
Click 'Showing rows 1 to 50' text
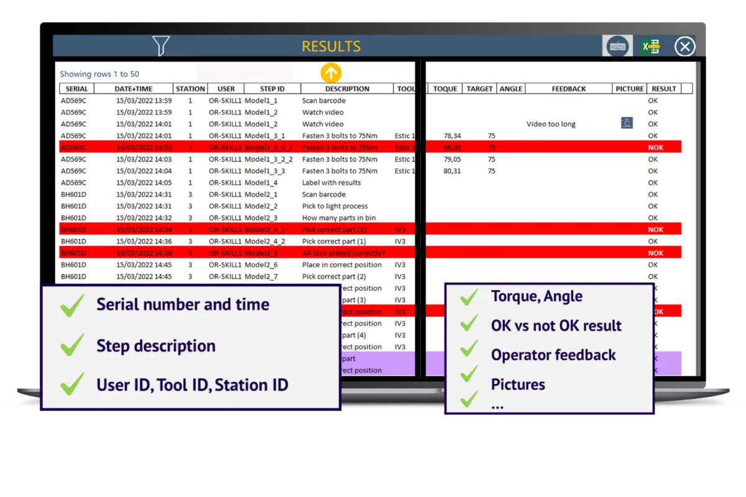pos(99,74)
